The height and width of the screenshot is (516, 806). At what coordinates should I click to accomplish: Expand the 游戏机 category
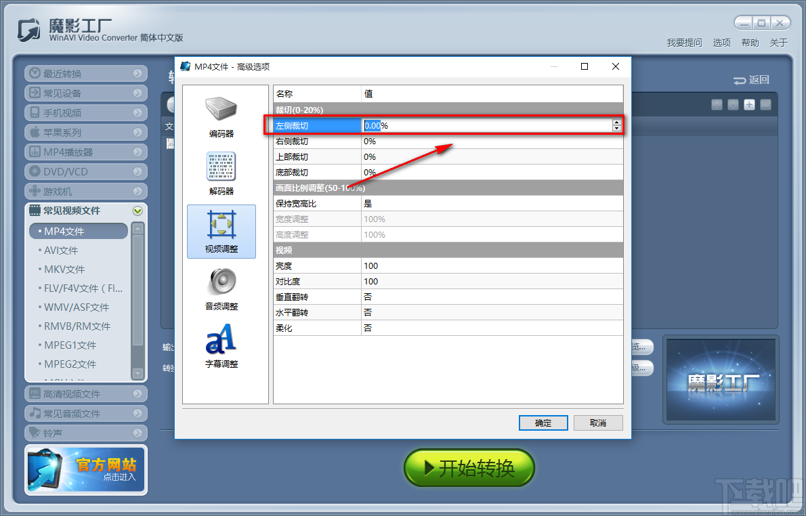tap(86, 191)
